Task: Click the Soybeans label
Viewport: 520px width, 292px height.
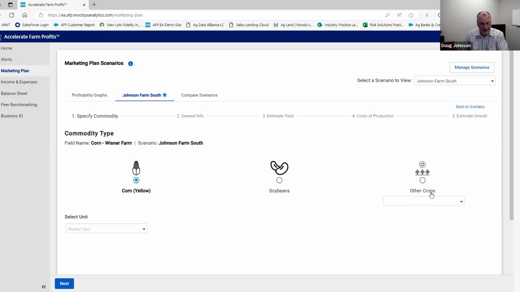Action: click(279, 191)
